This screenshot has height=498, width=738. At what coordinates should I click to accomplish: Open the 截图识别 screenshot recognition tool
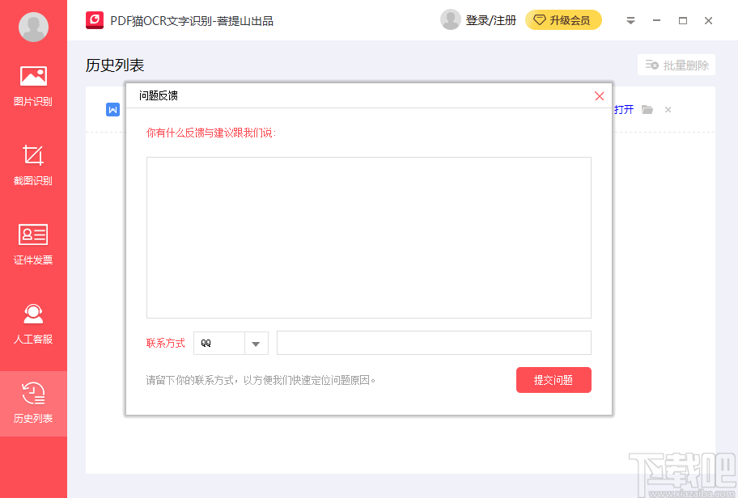coord(33,164)
